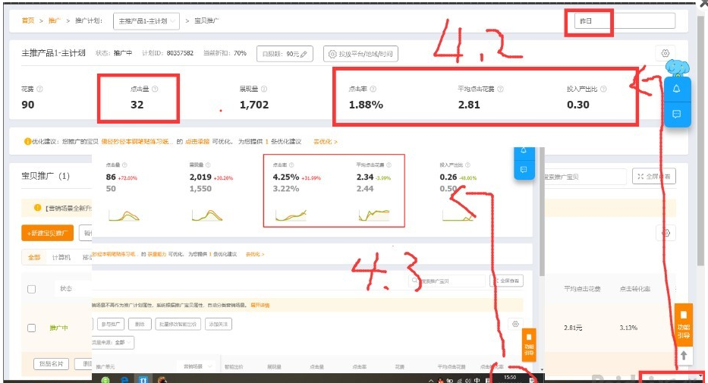Screen dimensions: 708x383
Task: Click the inset 功能引导 orange button
Action: tap(529, 344)
